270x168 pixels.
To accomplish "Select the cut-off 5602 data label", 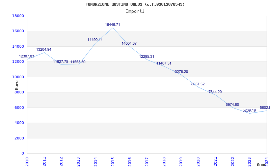I will [x=265, y=108].
